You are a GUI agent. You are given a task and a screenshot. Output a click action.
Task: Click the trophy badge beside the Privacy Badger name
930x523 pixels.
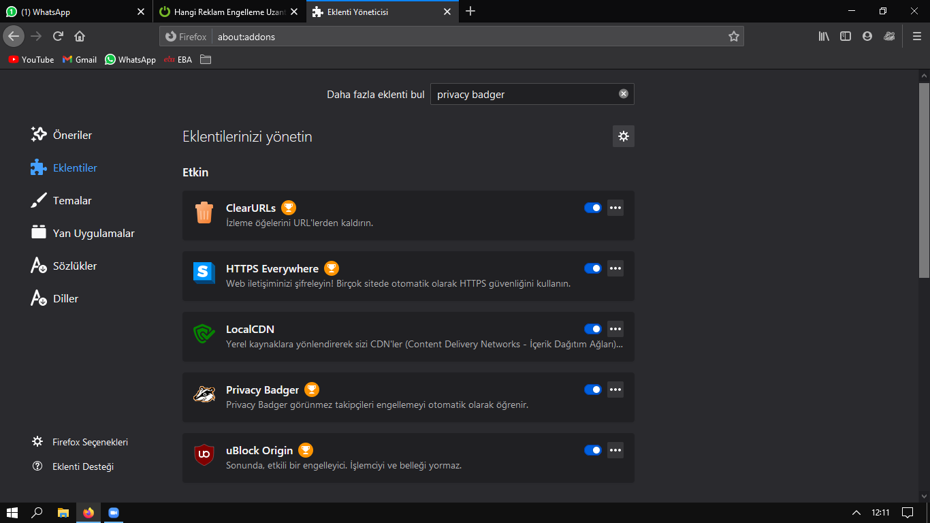pyautogui.click(x=312, y=390)
